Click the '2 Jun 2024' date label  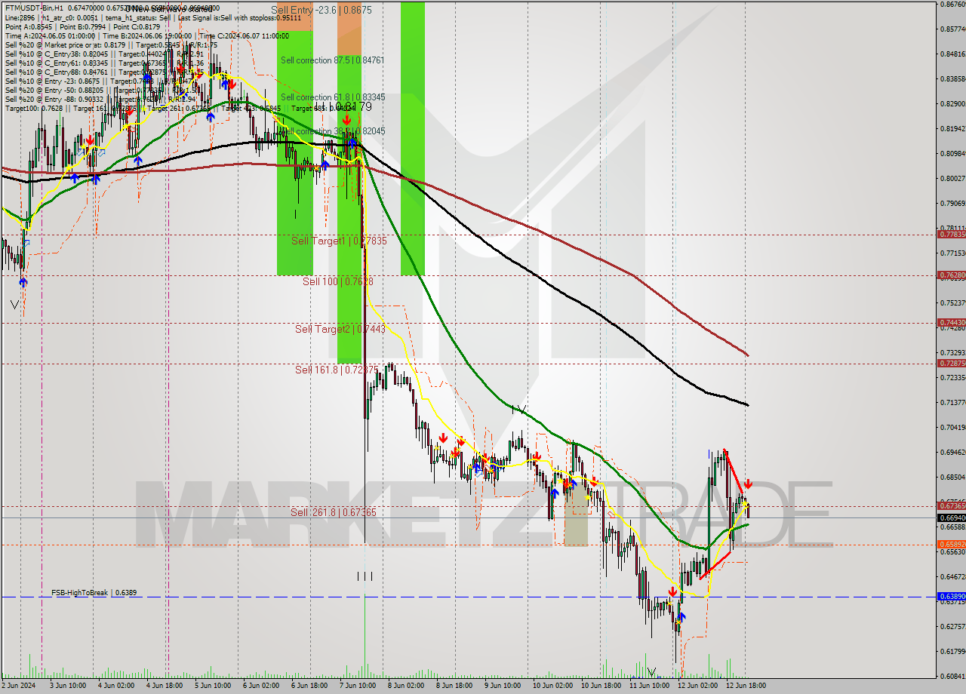pyautogui.click(x=18, y=686)
